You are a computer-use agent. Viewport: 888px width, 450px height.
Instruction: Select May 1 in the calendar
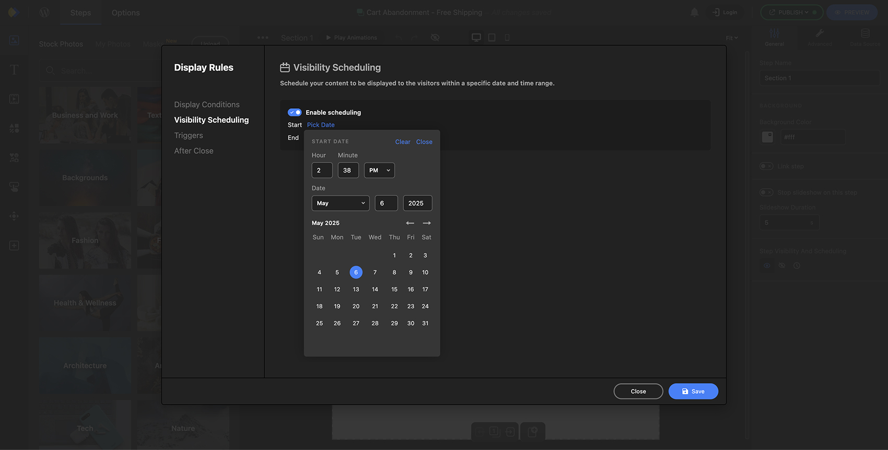click(x=394, y=256)
